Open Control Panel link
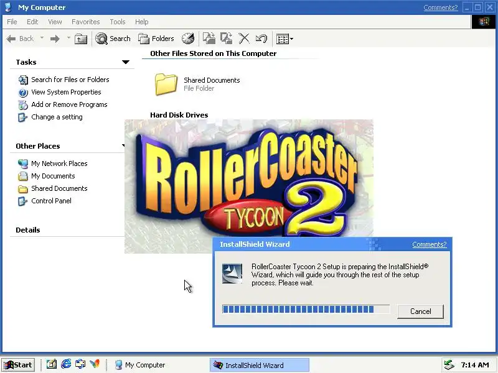Image resolution: width=498 pixels, height=373 pixels. click(x=51, y=201)
